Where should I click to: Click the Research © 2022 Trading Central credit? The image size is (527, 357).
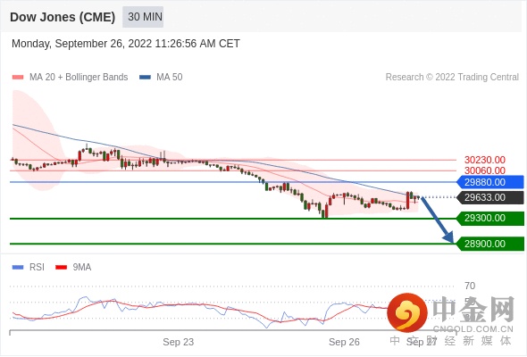click(x=452, y=78)
